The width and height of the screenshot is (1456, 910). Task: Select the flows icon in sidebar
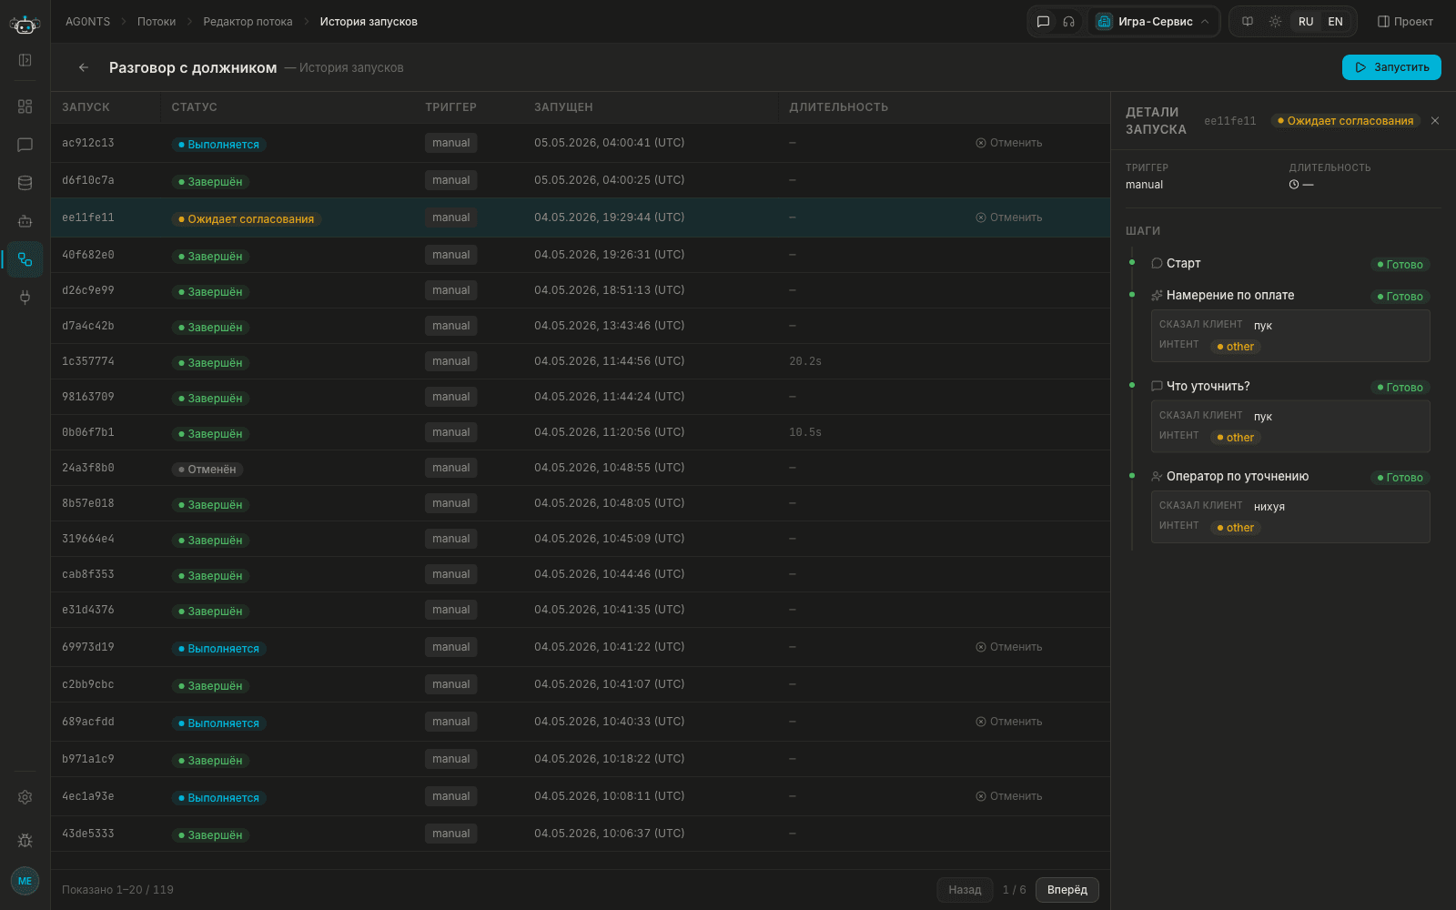(x=25, y=259)
